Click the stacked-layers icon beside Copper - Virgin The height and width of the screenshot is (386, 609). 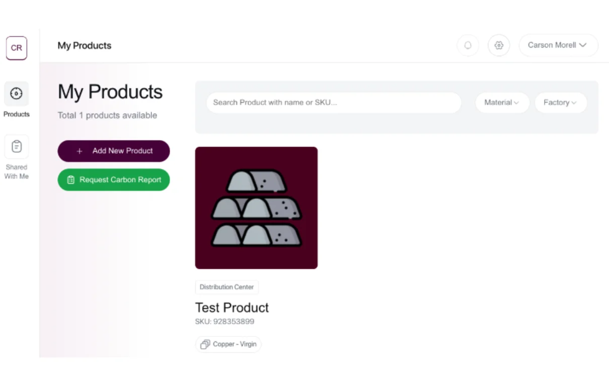tap(205, 344)
